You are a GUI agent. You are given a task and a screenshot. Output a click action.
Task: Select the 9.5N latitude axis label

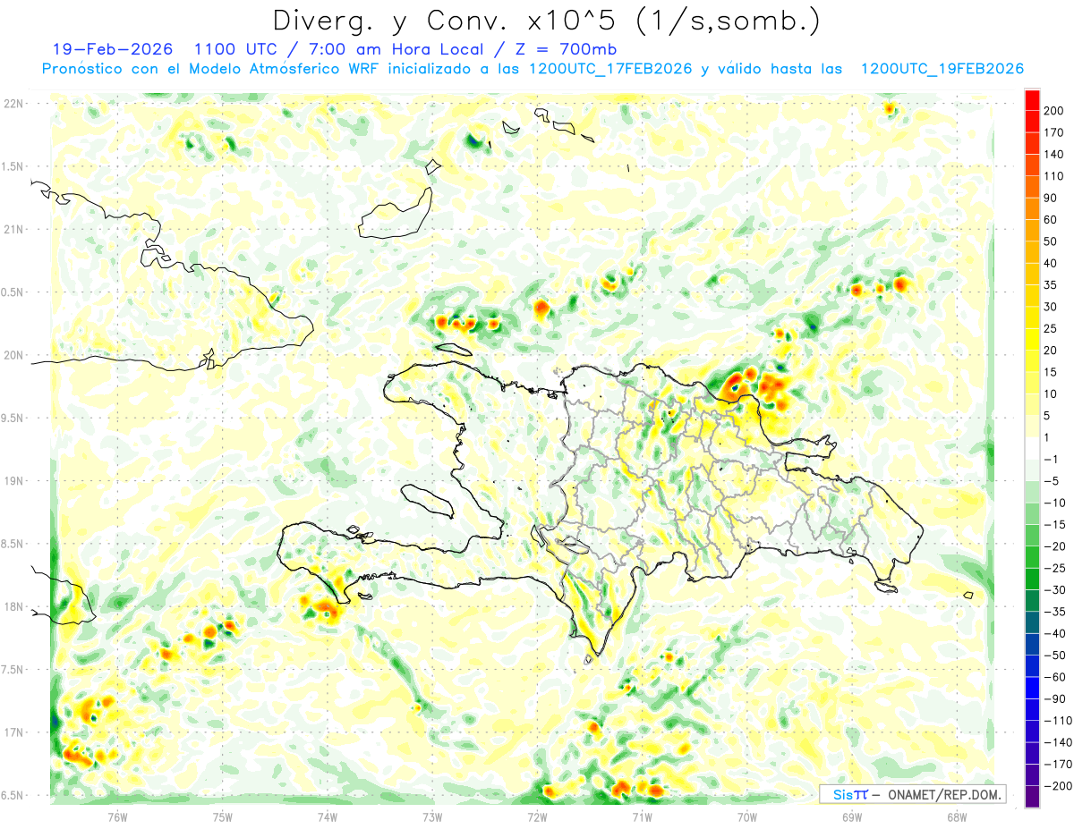click(11, 419)
